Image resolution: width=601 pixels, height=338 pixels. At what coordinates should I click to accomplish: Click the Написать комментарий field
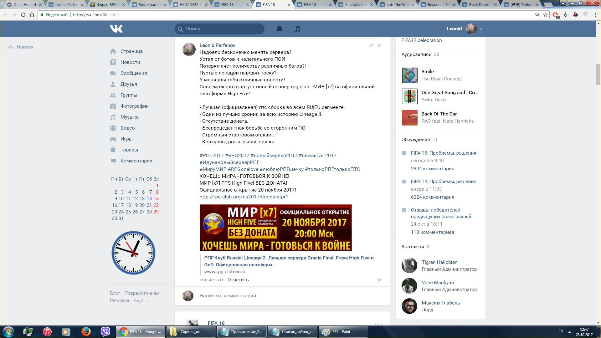point(230,296)
